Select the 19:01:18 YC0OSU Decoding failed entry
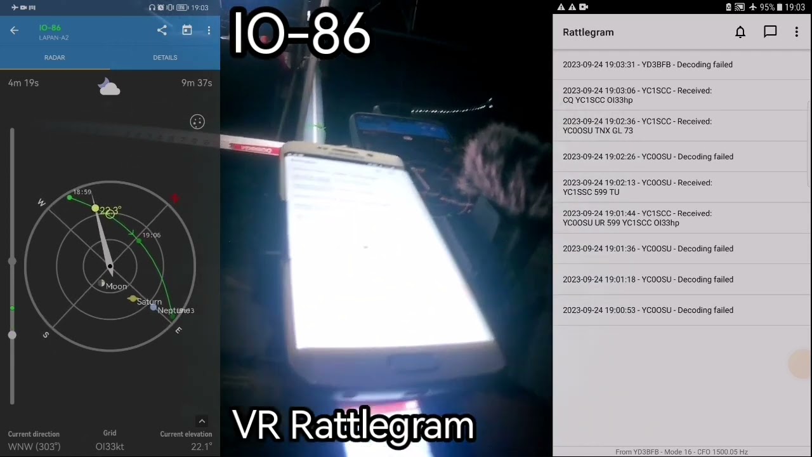Screen dimensions: 812x457 682,279
